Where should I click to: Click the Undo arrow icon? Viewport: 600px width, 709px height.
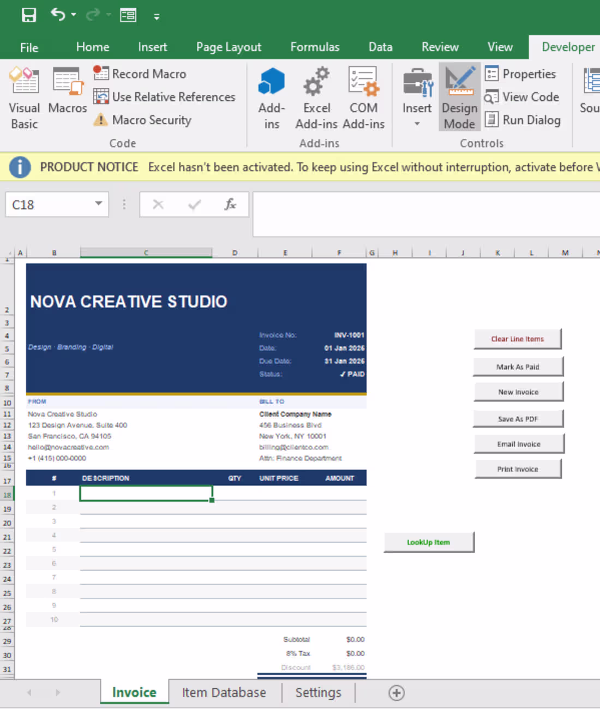point(58,15)
